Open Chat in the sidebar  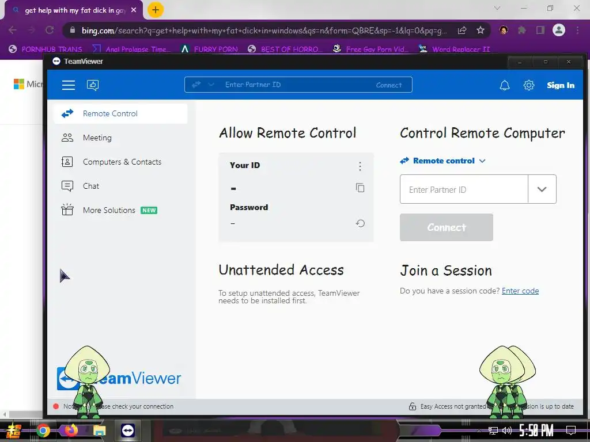120,186
